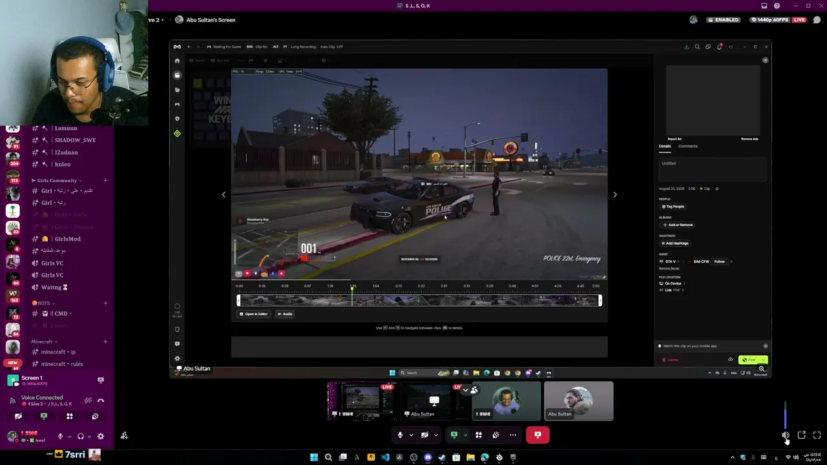Deafen audio with the headphones icon

coord(80,437)
